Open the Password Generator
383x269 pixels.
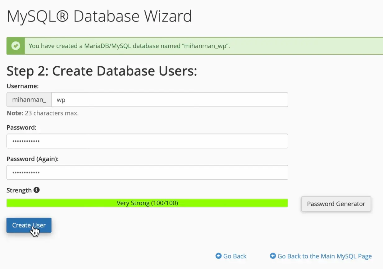pos(336,204)
